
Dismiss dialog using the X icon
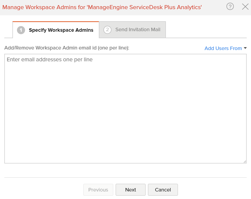click(x=245, y=7)
